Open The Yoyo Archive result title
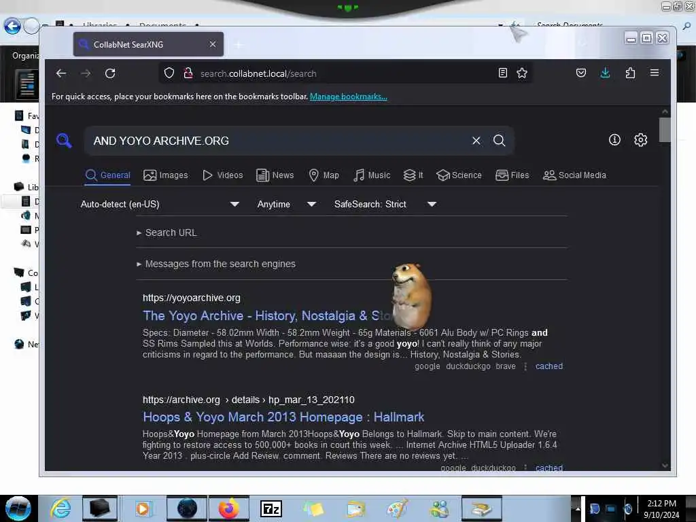 tap(266, 315)
